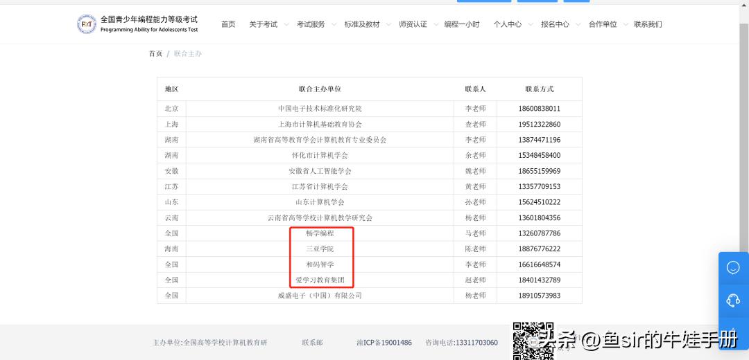This screenshot has height=360, width=749.
Task: Select the 上海市计算机基础教育协会 cell
Action: (320, 125)
